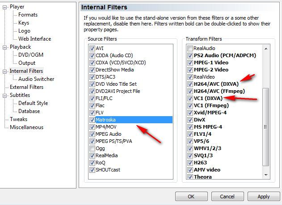Uncheck PS2 Audio (PCM/ADPCM) filter
Screen dimensions: 282x205
[x=190, y=55]
